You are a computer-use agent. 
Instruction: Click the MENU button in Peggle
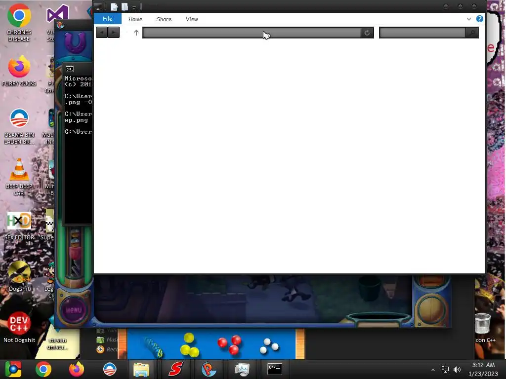(x=74, y=310)
